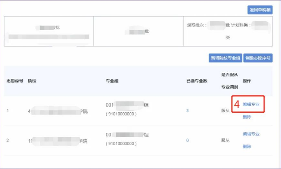This screenshot has width=281, height=169.
Task: Click the 院校 column header
Action: 32,81
